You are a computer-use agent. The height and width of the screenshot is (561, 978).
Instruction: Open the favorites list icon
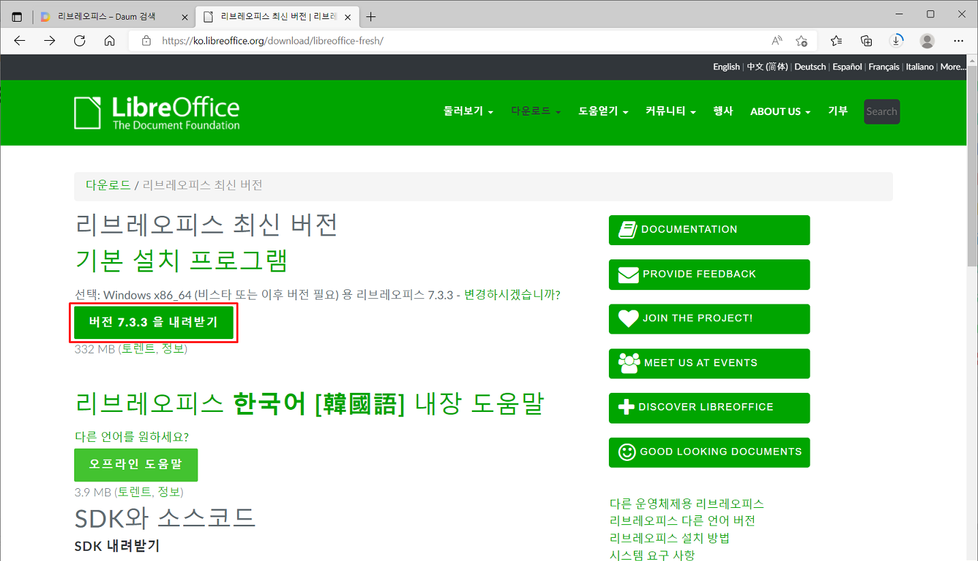(x=836, y=41)
